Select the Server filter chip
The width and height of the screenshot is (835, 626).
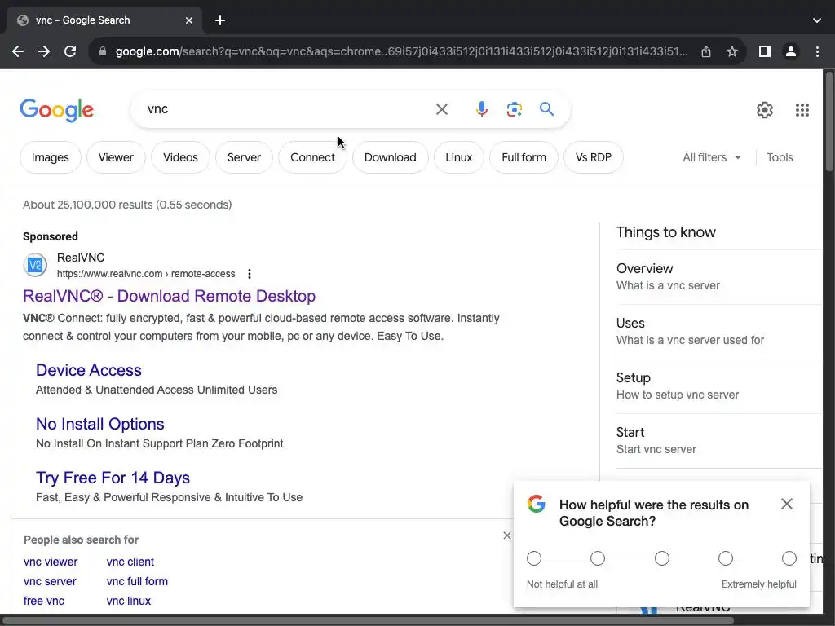(x=244, y=157)
